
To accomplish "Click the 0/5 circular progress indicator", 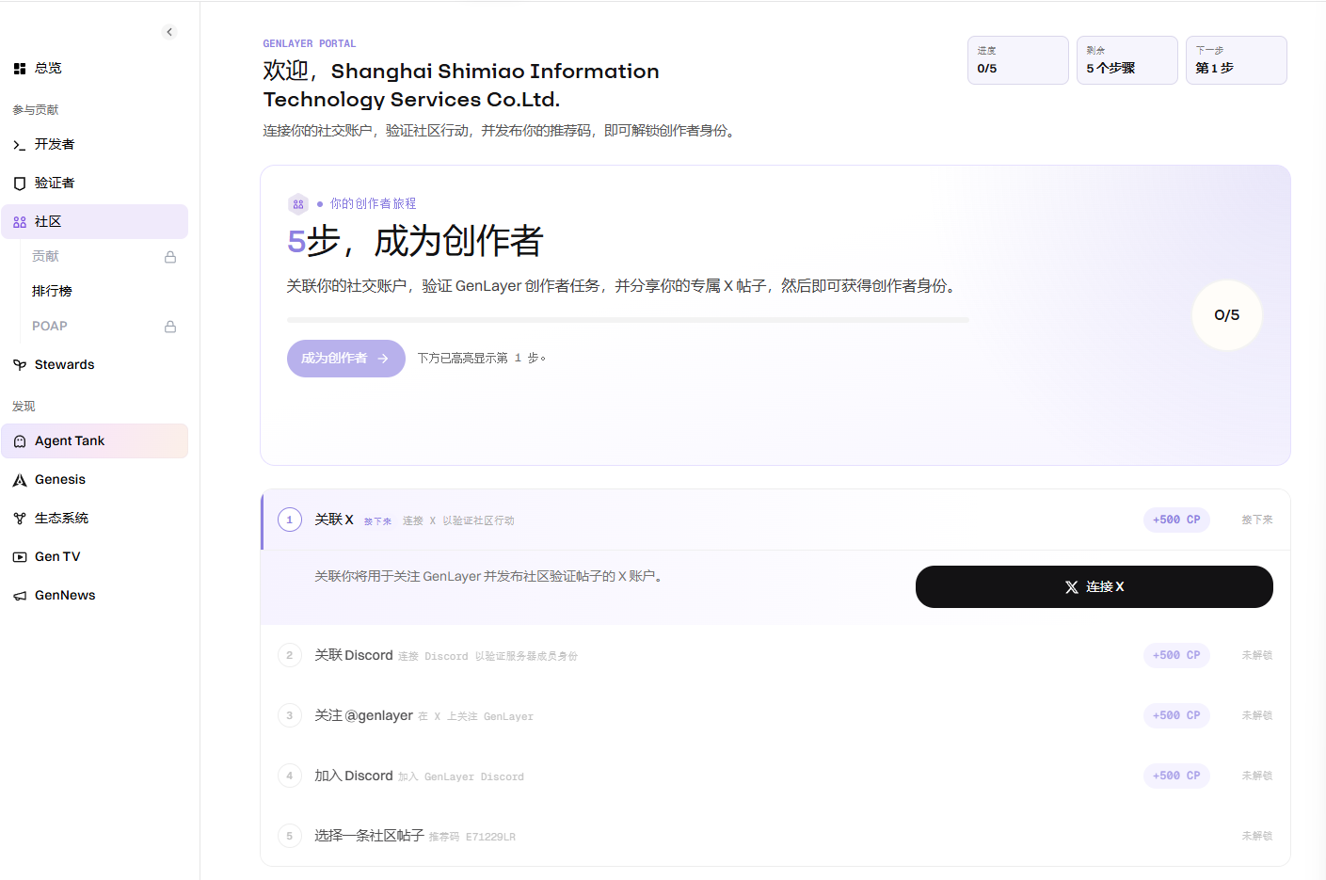I will pos(1227,315).
